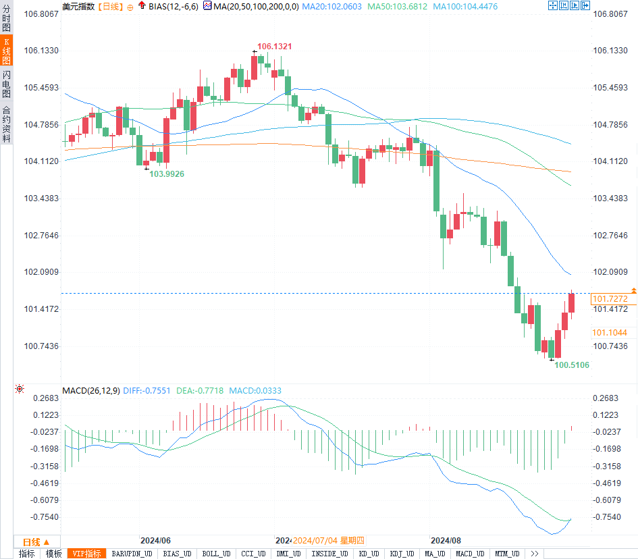Select the K线图 sidebar view
Screen dimensions: 638x559
click(7, 51)
